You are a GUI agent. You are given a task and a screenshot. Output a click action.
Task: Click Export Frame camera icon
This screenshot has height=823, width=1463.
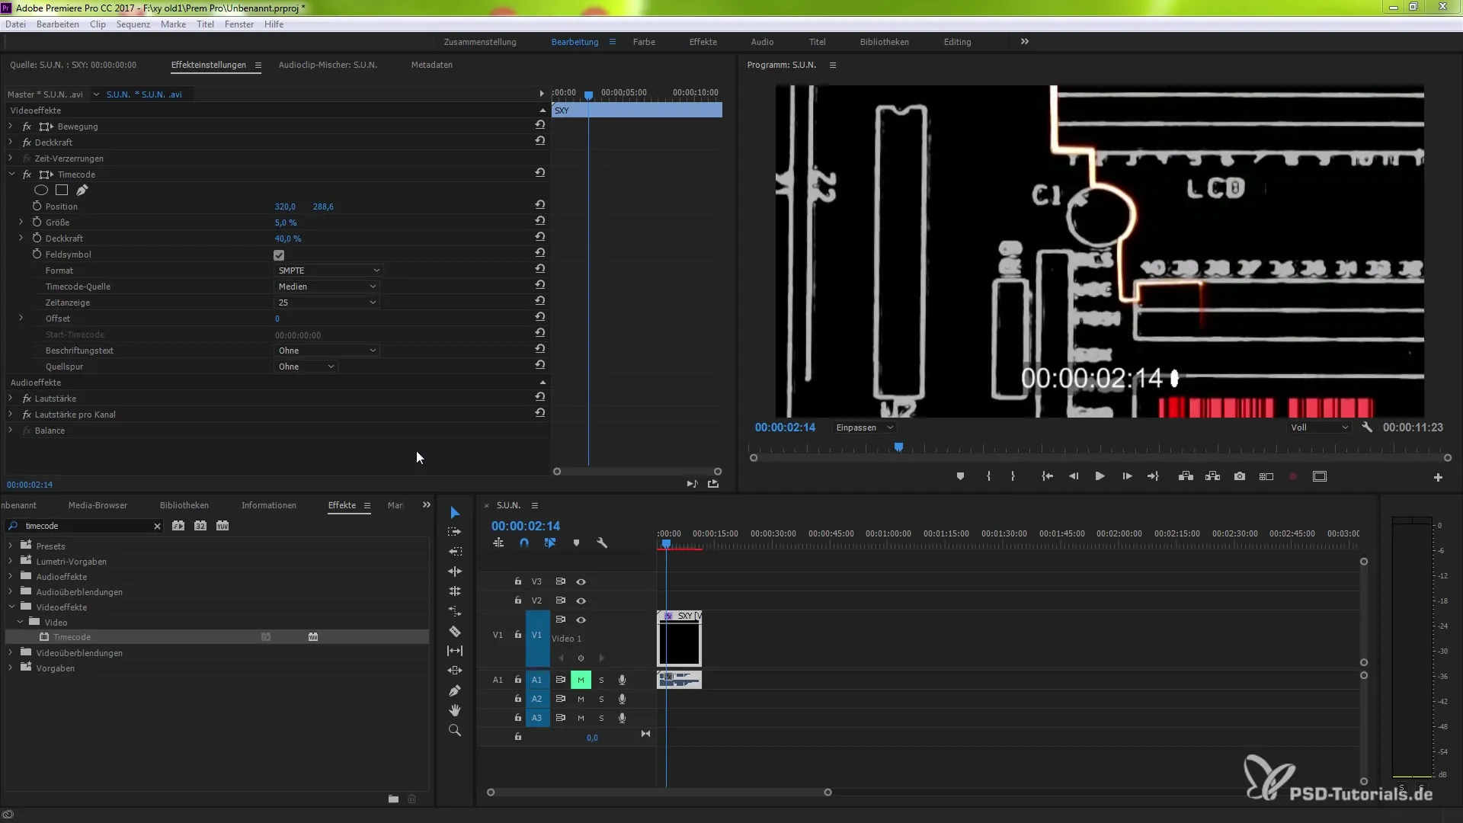(1240, 476)
